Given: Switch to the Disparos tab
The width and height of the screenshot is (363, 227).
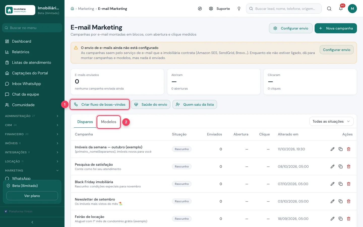Looking at the screenshot, I should 85,122.
